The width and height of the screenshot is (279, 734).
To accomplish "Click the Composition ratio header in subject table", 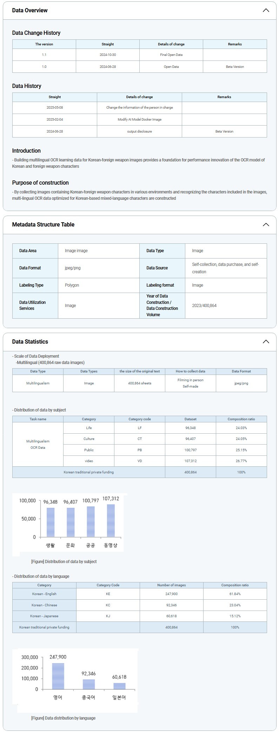I will pyautogui.click(x=241, y=419).
